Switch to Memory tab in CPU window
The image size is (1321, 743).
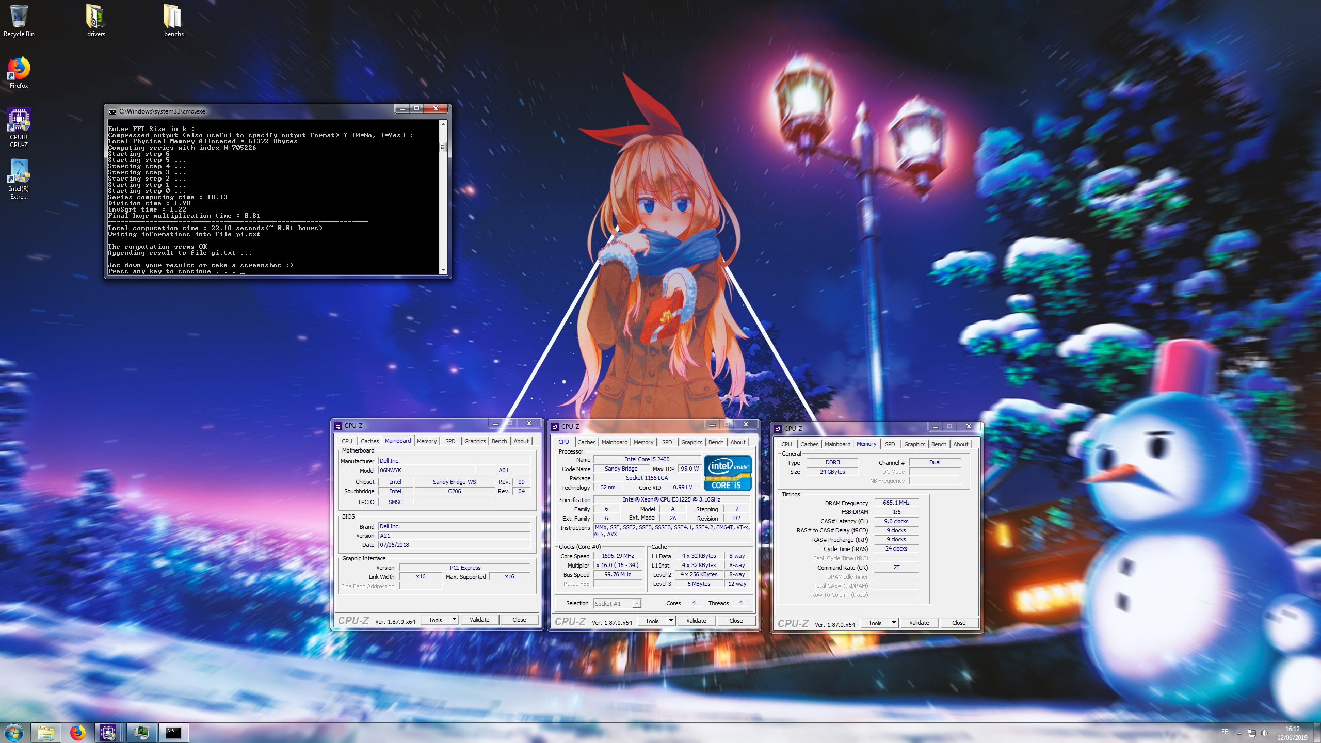pyautogui.click(x=643, y=442)
